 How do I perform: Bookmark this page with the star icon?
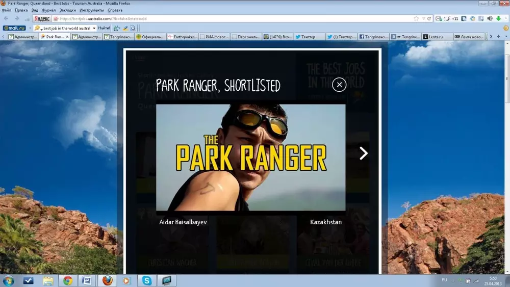point(416,18)
